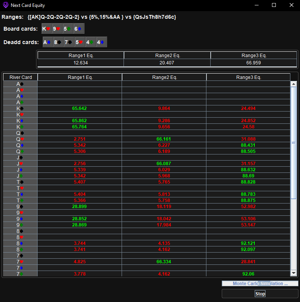Select the overall equity value 12.634

click(81, 63)
